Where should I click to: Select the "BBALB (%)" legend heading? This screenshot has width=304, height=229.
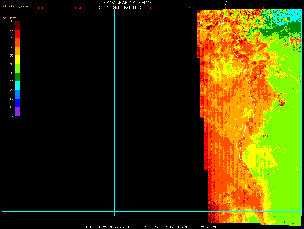pyautogui.click(x=10, y=18)
